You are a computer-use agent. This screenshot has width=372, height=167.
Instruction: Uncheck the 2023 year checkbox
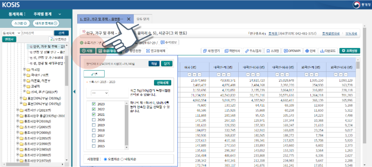pyautogui.click(x=94, y=104)
